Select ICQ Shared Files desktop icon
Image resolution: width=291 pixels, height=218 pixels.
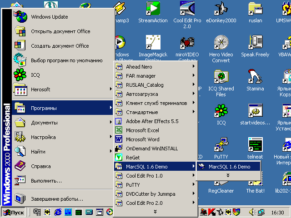click(x=221, y=83)
